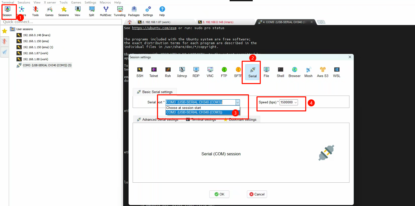Click the new tab button
415x206 pixels.
click(x=321, y=22)
